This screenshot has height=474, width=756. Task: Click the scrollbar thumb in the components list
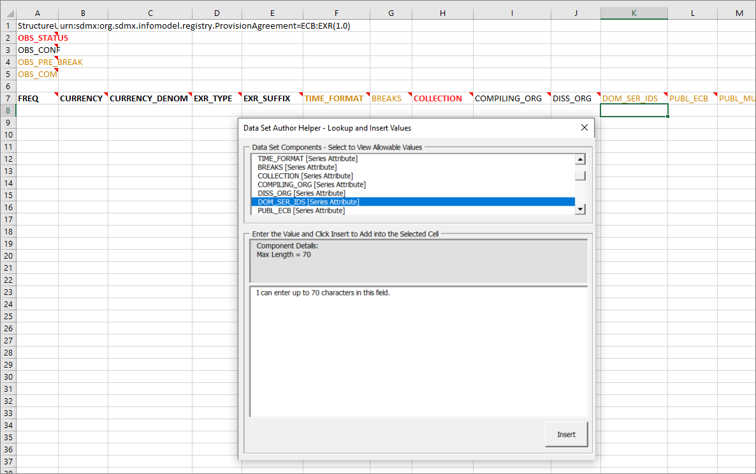[x=579, y=176]
